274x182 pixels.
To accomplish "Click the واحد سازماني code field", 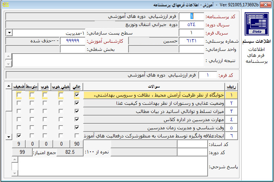I will [191, 49].
